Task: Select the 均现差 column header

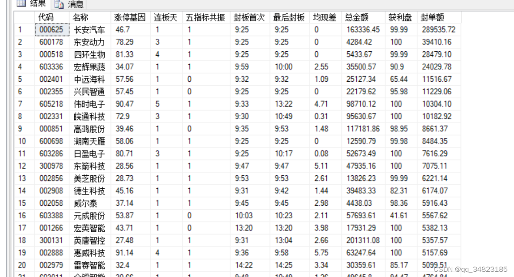Action: (x=325, y=17)
